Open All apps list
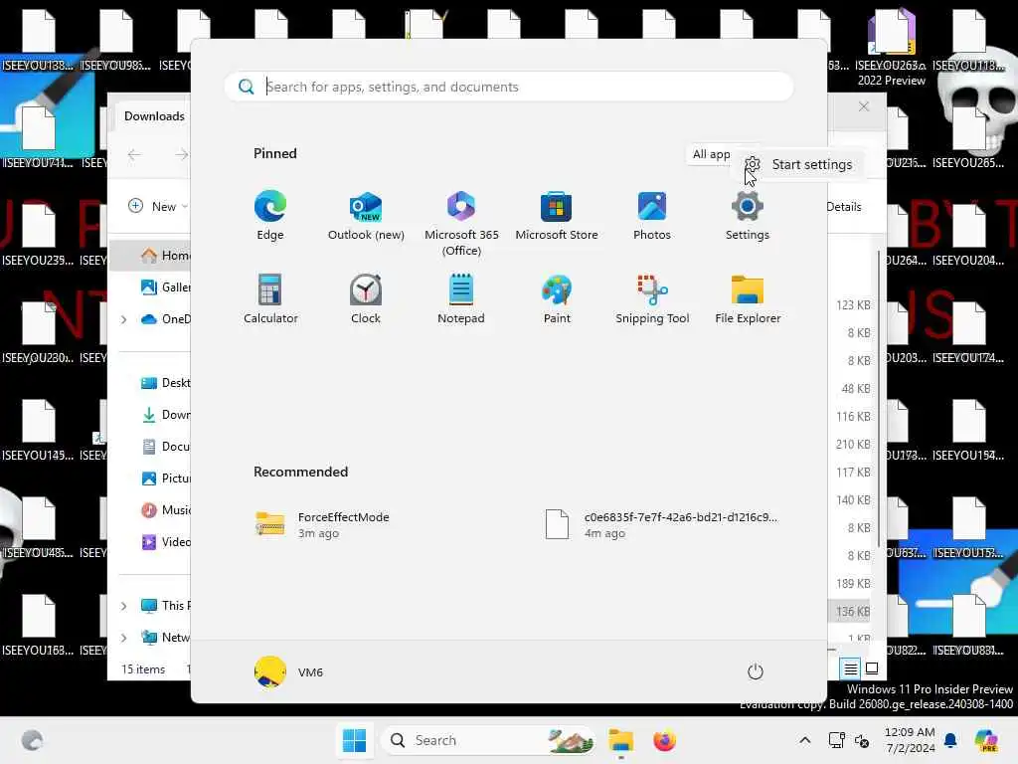The height and width of the screenshot is (764, 1018). (x=711, y=154)
